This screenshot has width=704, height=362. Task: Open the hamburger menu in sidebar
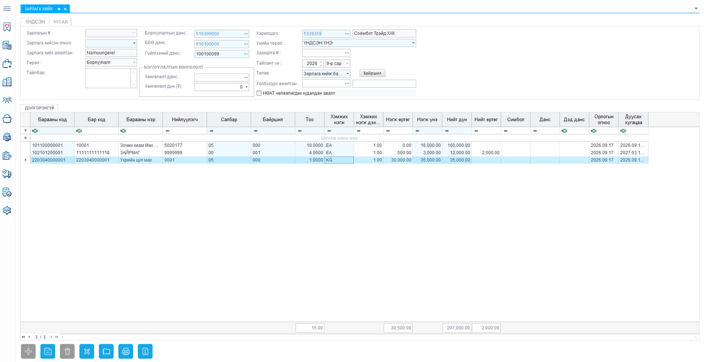[7, 9]
